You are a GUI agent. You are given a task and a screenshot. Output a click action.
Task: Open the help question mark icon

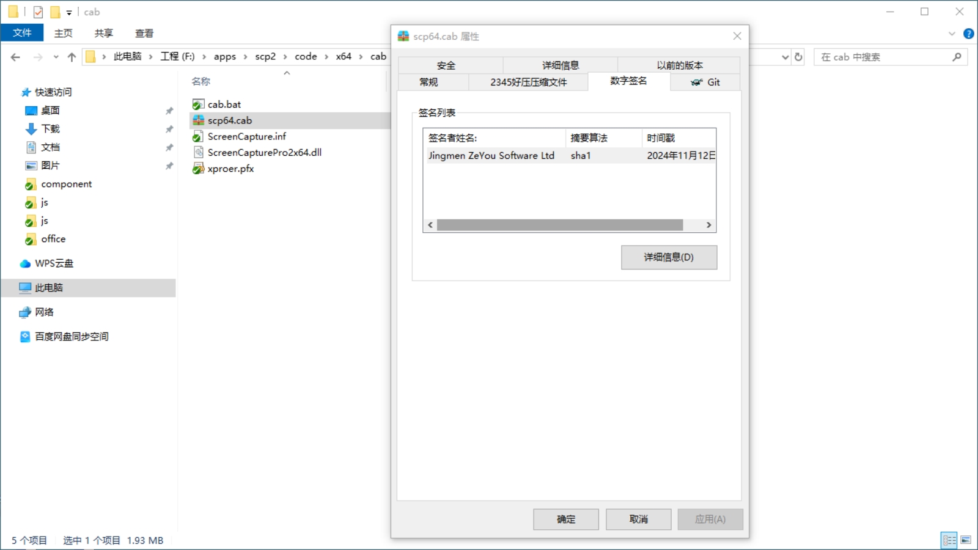pos(968,34)
